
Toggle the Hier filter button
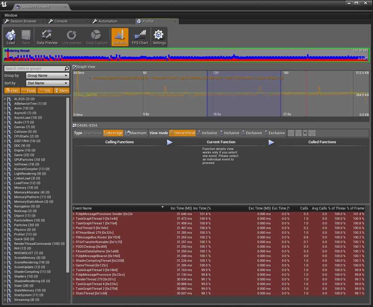click(x=12, y=90)
